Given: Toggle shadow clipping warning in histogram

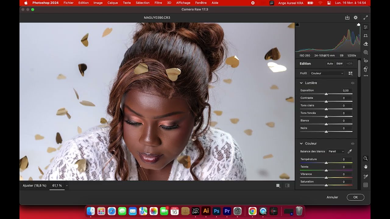Looking at the screenshot, I should tap(297, 25).
